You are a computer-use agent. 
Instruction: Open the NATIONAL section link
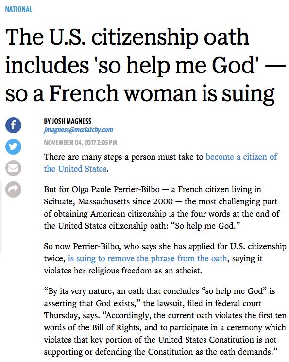18,9
